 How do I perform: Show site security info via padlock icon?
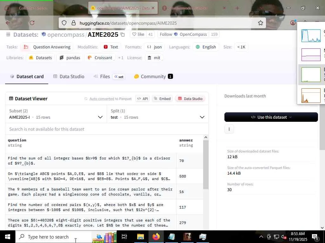coord(74,23)
